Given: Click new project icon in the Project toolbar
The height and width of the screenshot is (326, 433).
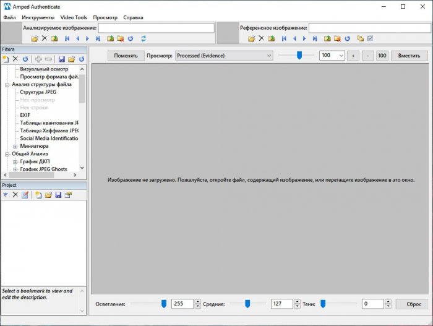Looking at the screenshot, I should pyautogui.click(x=38, y=195).
